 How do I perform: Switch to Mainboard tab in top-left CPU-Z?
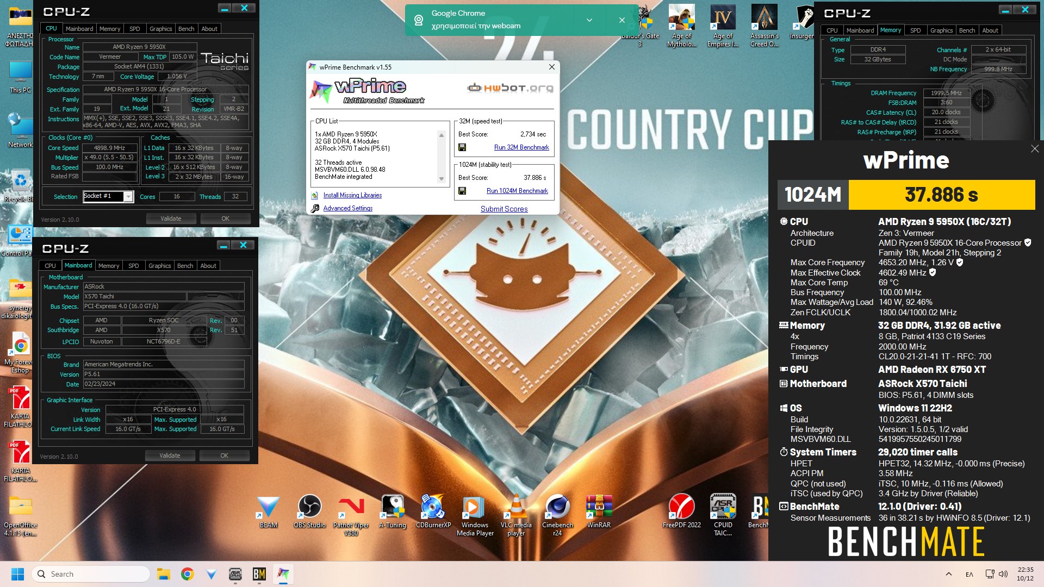[79, 29]
